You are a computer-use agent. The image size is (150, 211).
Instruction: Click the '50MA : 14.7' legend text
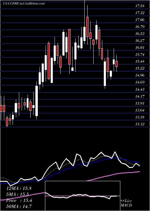point(19,206)
